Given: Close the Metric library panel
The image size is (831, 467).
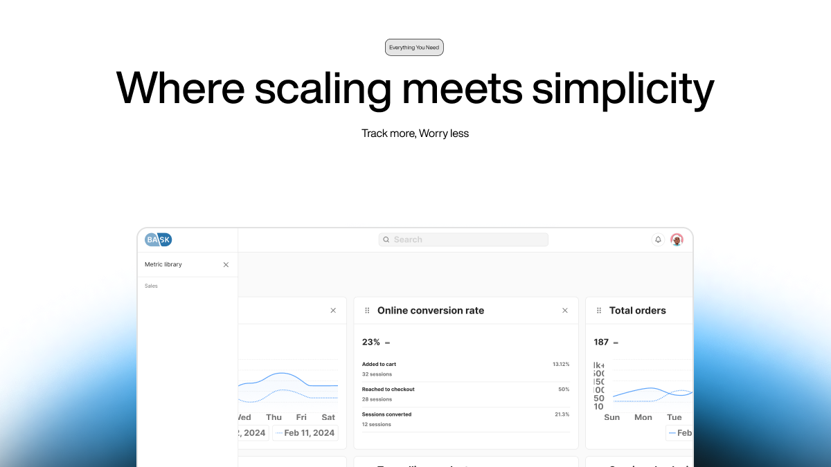Looking at the screenshot, I should click(226, 264).
